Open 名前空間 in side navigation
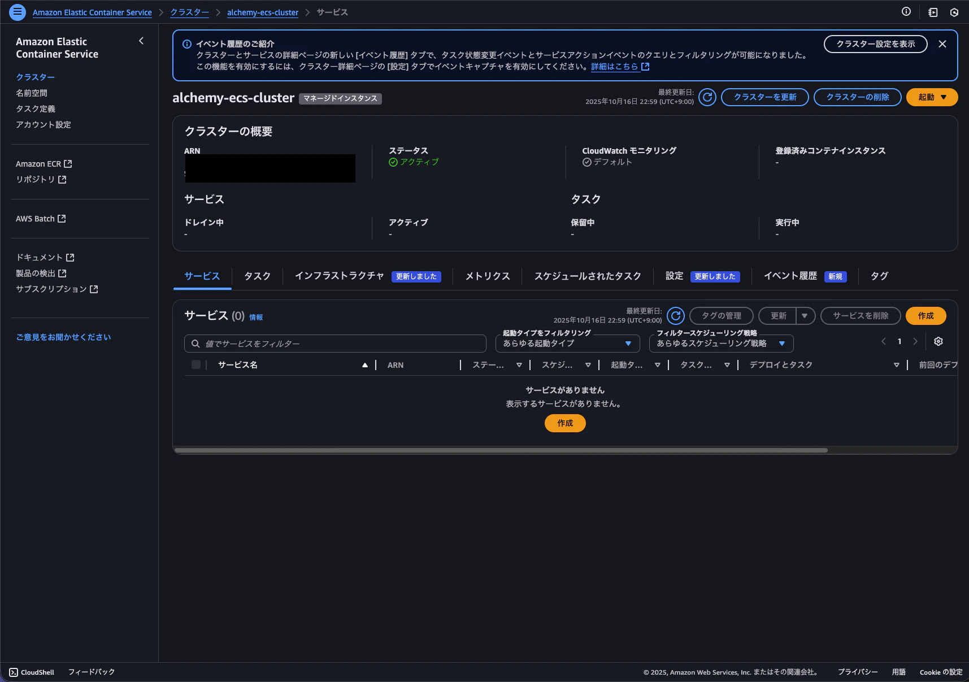The height and width of the screenshot is (682, 969). [32, 93]
